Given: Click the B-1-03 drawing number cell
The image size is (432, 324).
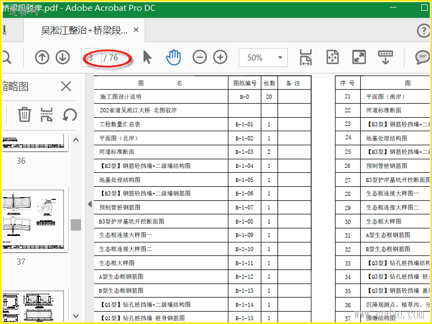Looking at the screenshot, I should tap(244, 152).
